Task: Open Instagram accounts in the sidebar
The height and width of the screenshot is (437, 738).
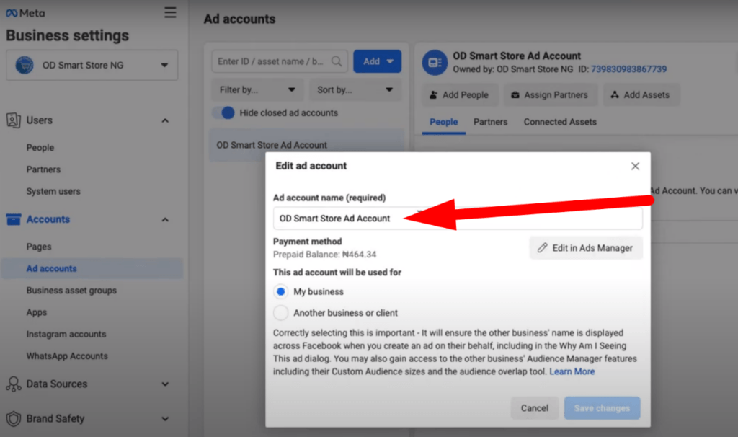Action: click(x=66, y=334)
